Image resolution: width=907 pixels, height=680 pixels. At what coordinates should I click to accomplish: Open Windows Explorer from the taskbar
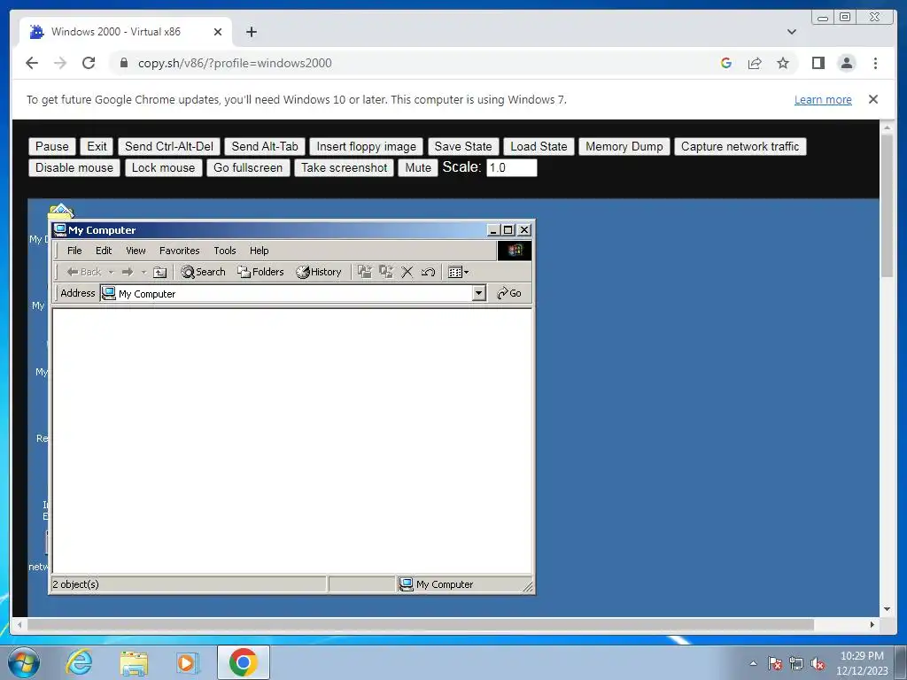(x=134, y=662)
